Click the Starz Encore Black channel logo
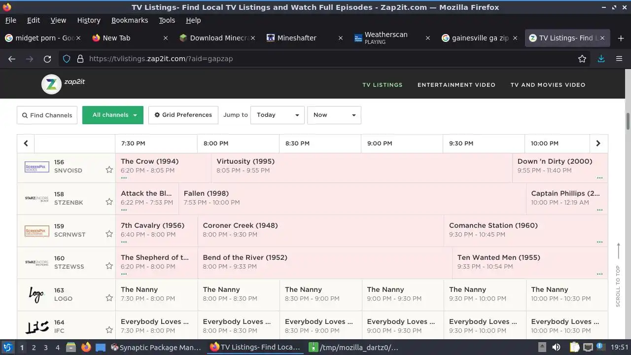The image size is (631, 355). (37, 199)
